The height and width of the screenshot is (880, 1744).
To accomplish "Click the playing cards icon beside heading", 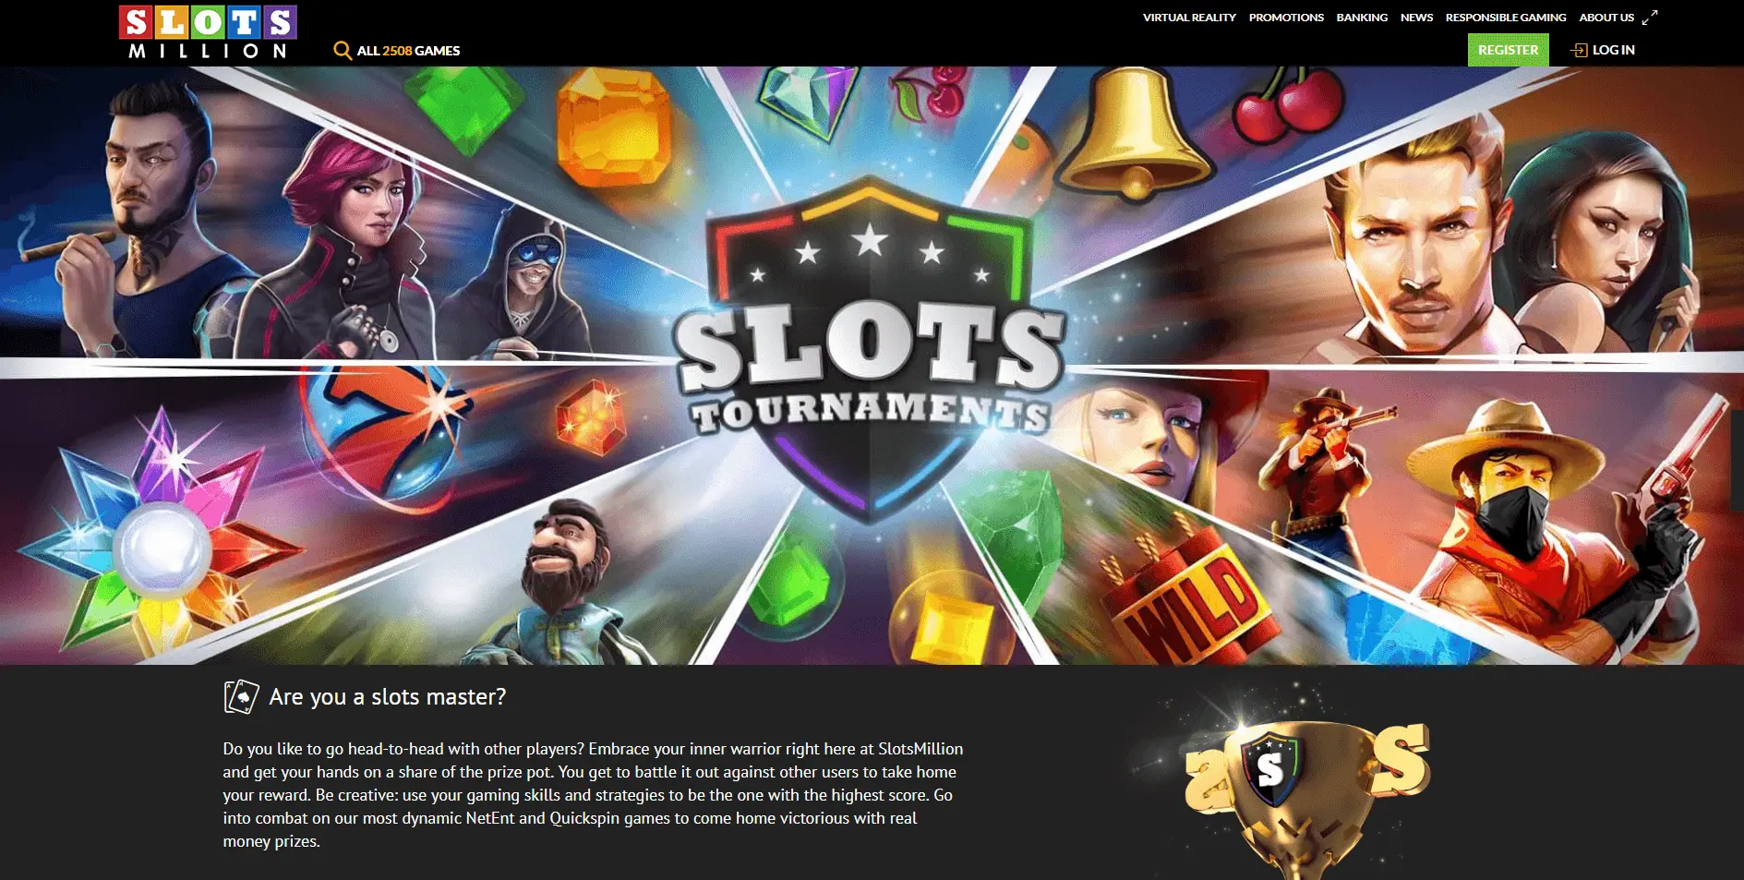I will click(241, 697).
